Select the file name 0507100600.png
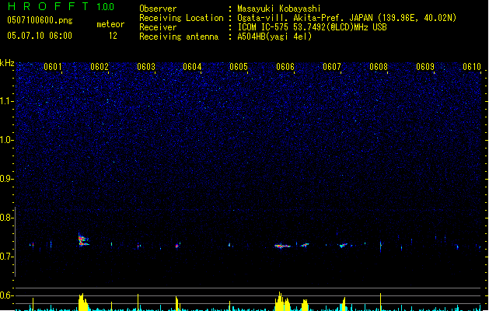The height and width of the screenshot is (311, 489). [x=40, y=20]
